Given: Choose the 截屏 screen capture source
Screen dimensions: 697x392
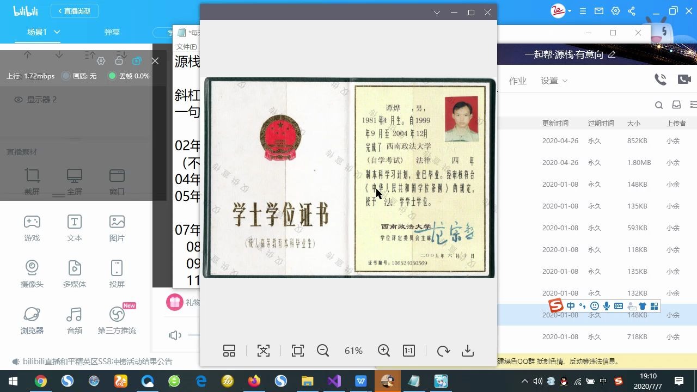Looking at the screenshot, I should pos(32,181).
